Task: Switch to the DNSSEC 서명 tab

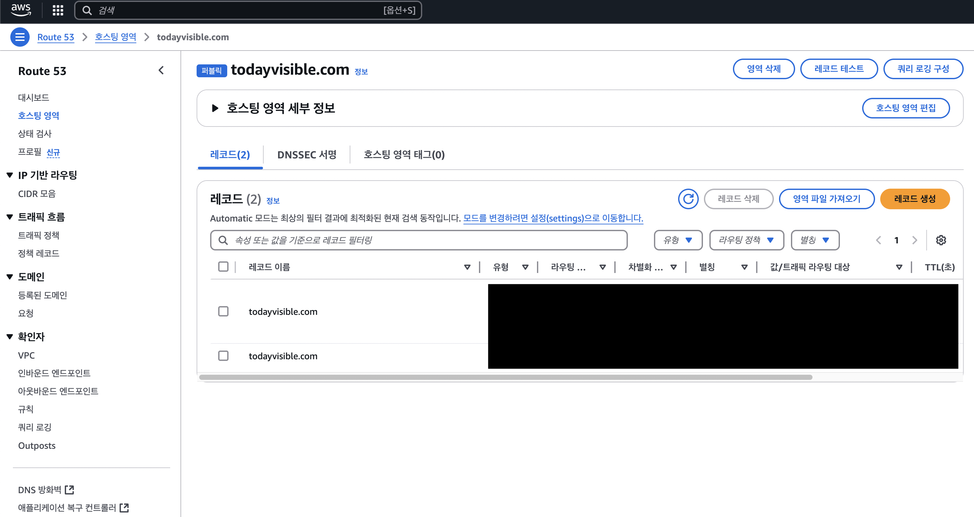Action: coord(307,155)
